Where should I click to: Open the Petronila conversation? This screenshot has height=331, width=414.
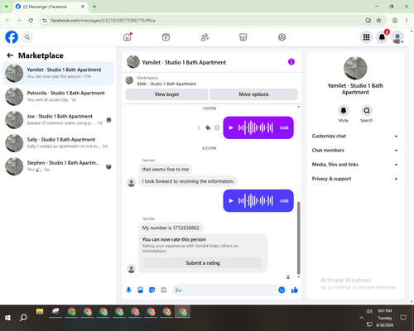click(x=58, y=96)
